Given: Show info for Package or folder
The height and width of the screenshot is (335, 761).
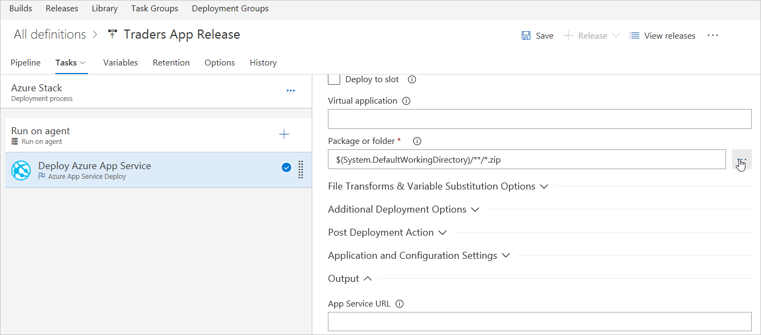Looking at the screenshot, I should tap(417, 141).
